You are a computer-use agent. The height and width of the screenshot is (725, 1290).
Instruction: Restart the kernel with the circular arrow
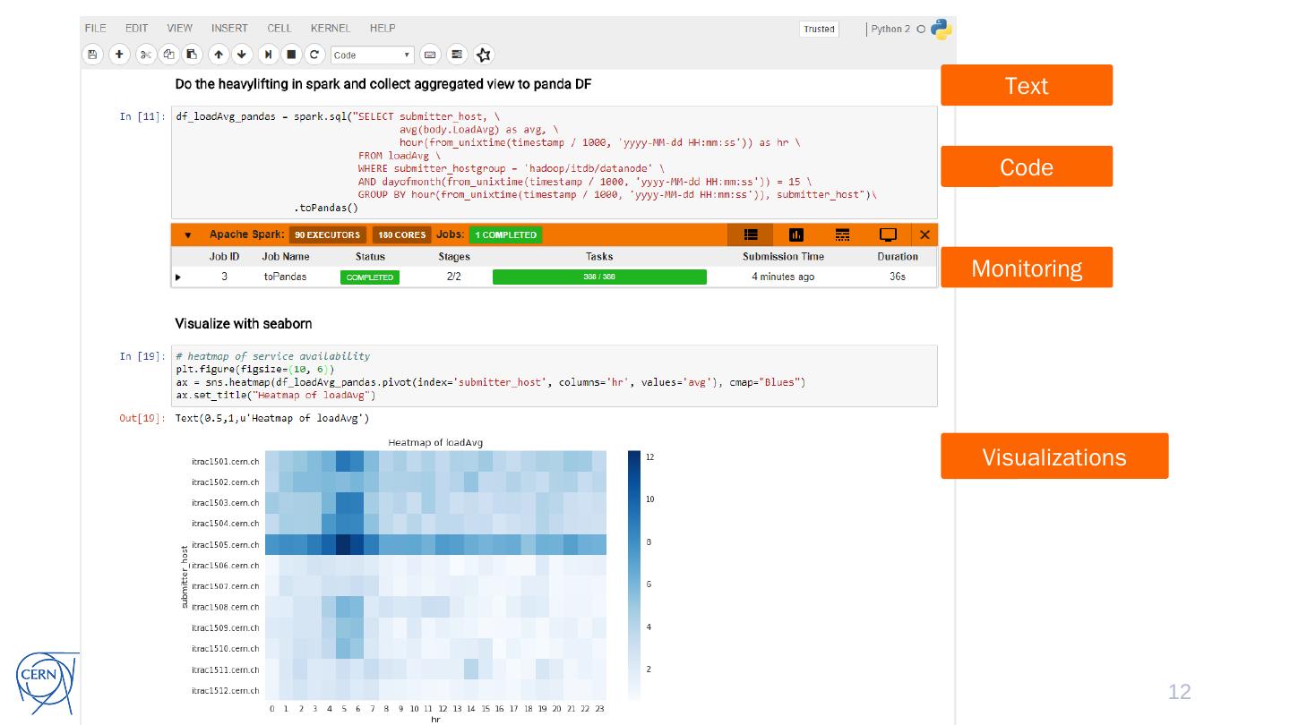[x=314, y=55]
